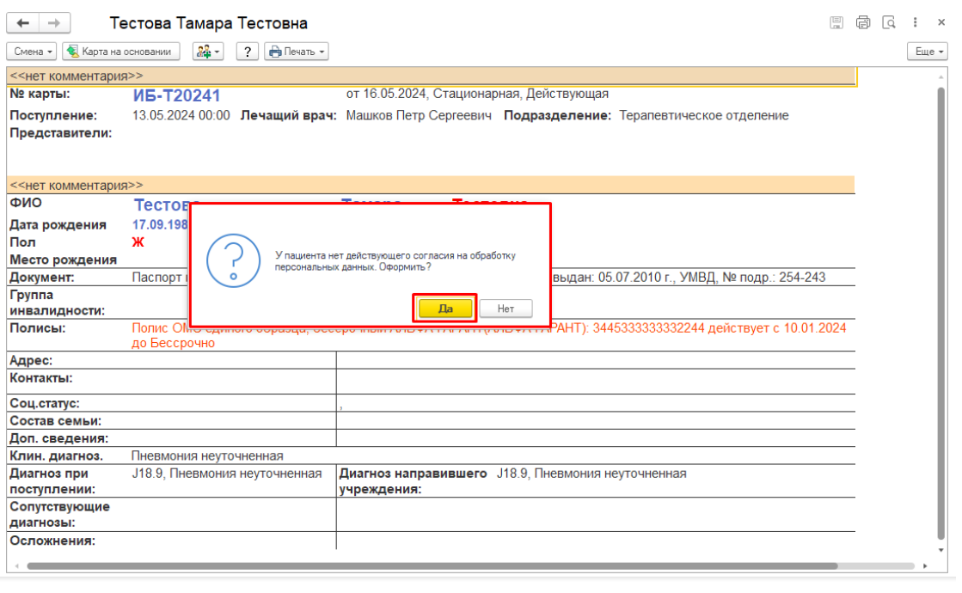Expand the Смена dropdown
This screenshot has width=962, height=593.
click(33, 52)
